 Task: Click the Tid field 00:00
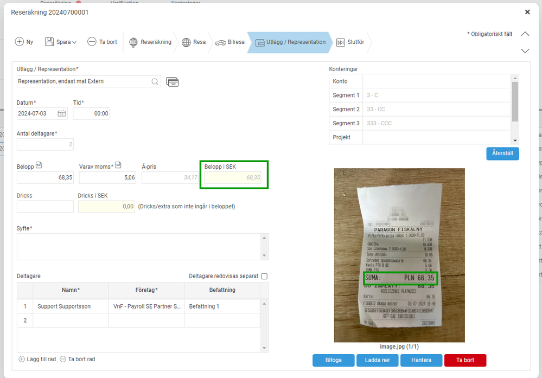click(x=91, y=113)
